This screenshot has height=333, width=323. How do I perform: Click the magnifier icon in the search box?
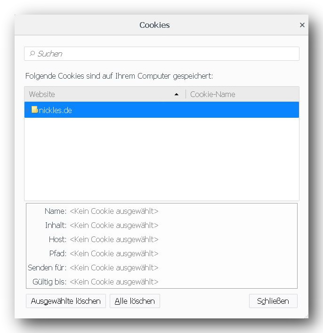pos(32,54)
